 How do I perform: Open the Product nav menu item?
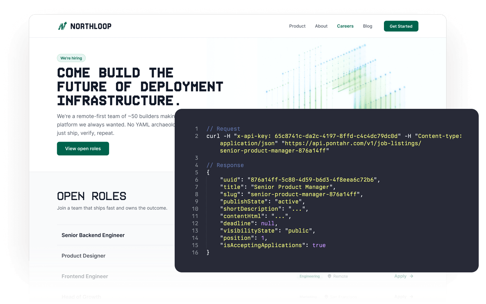[297, 26]
